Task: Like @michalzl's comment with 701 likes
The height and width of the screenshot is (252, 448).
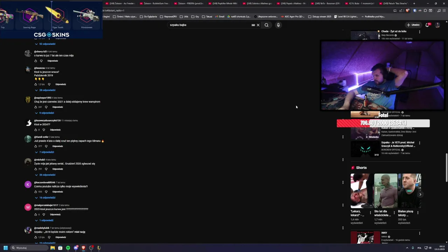Action: point(36,169)
